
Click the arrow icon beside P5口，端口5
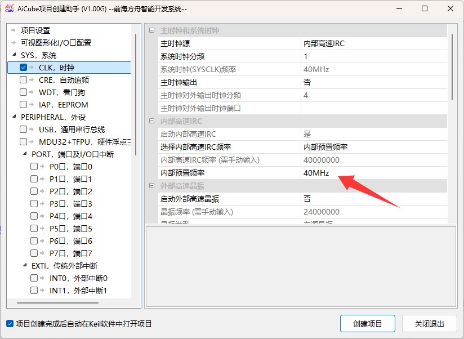click(x=42, y=229)
